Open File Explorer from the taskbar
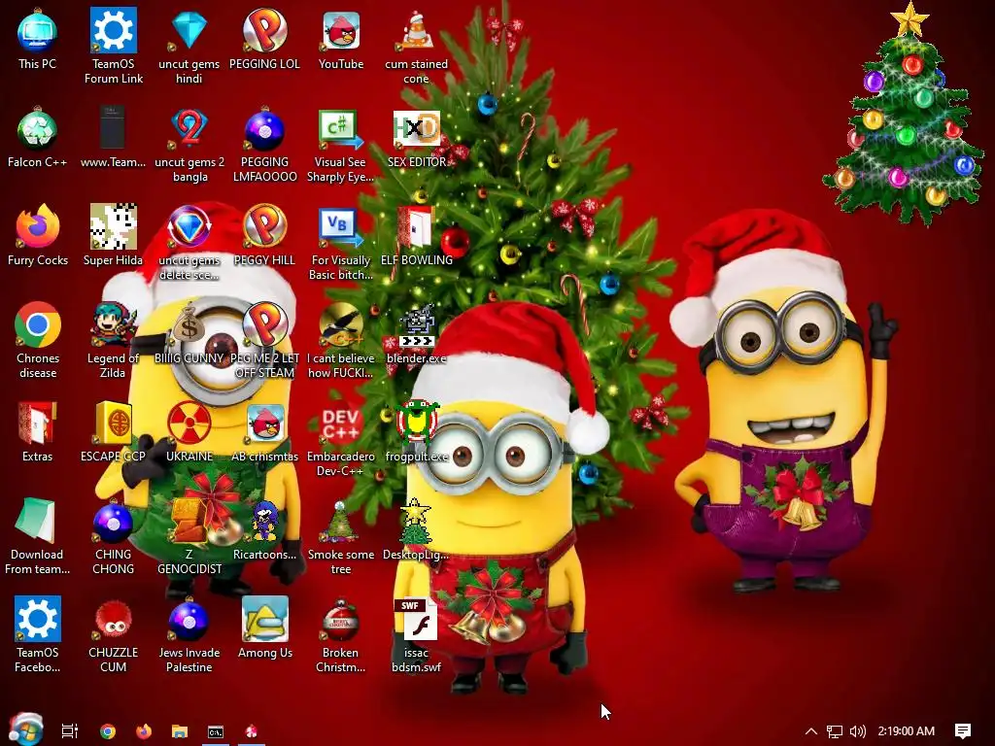 [x=180, y=731]
